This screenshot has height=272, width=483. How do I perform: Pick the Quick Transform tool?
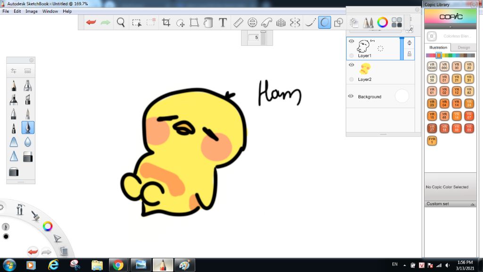click(x=180, y=23)
